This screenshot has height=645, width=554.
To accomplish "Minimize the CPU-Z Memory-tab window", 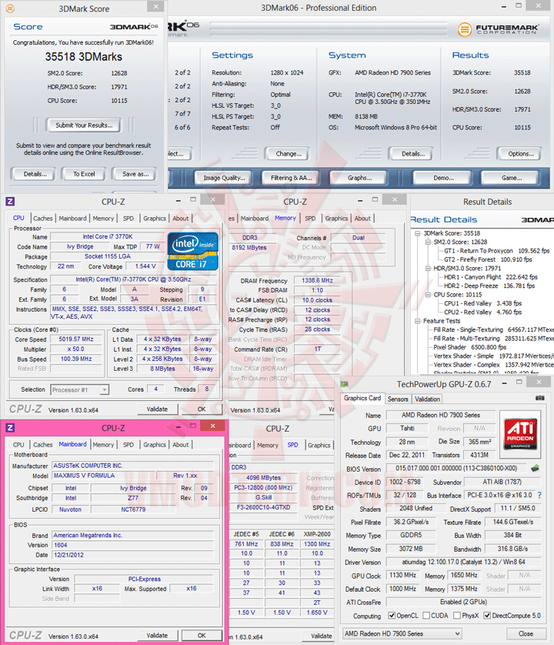I will pos(360,201).
